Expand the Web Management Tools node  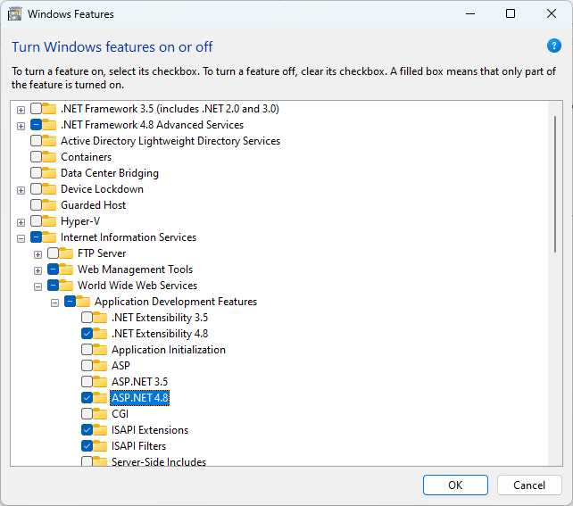(x=37, y=270)
